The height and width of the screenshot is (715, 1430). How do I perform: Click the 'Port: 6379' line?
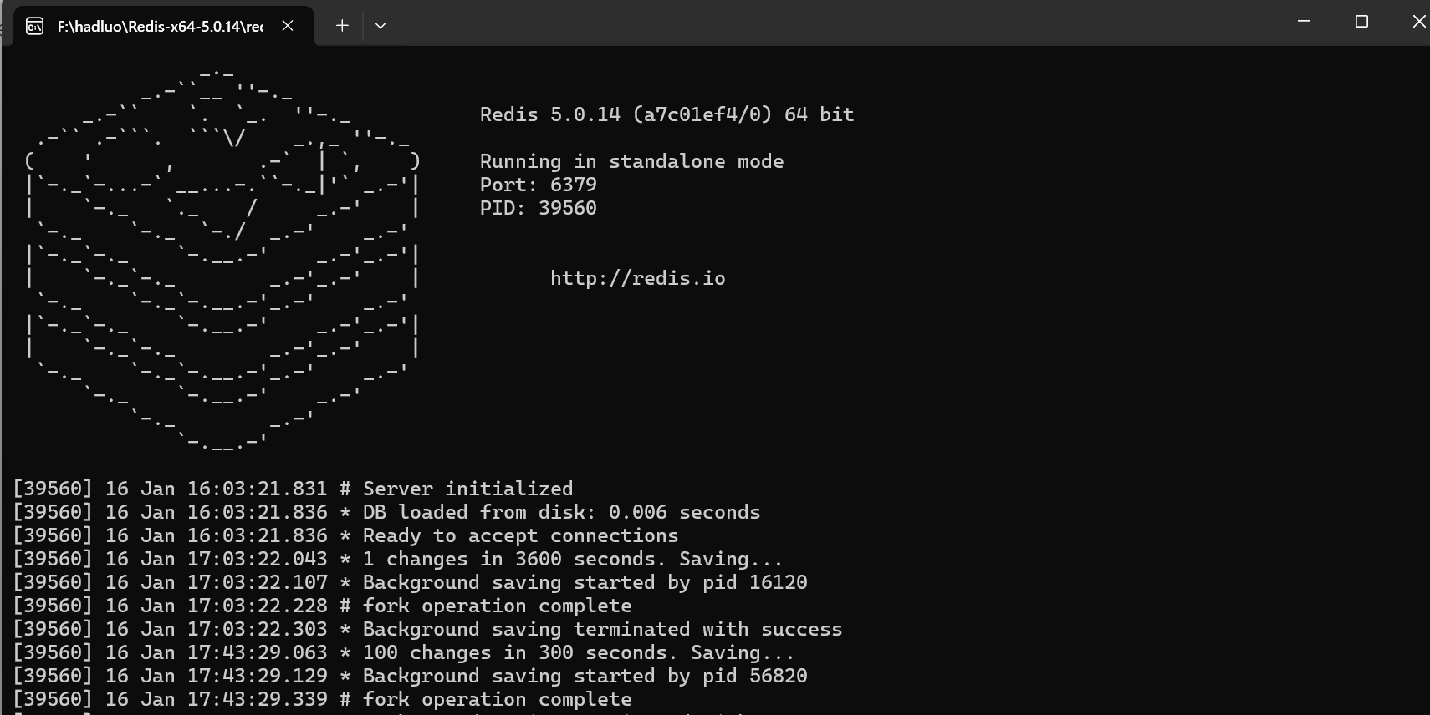point(538,185)
